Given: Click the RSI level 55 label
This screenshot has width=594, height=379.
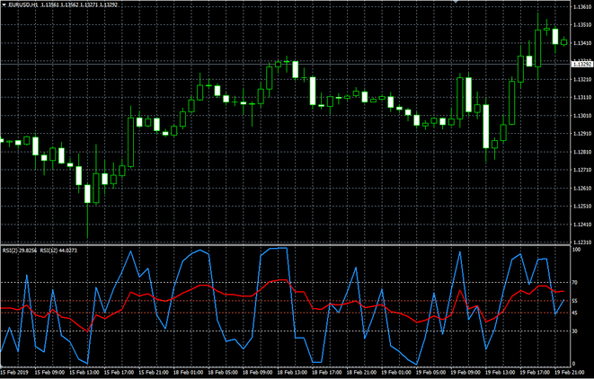Looking at the screenshot, I should pos(575,301).
